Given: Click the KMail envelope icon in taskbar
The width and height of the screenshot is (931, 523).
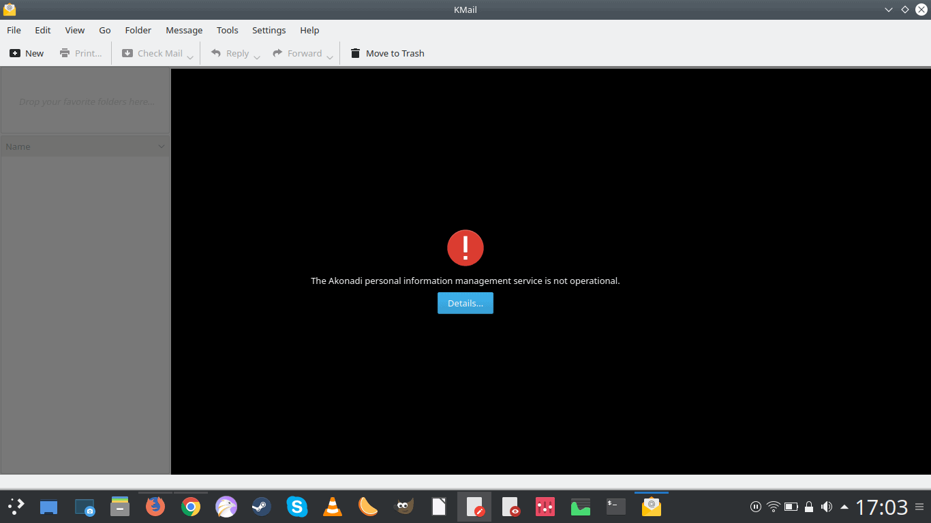Looking at the screenshot, I should click(652, 507).
